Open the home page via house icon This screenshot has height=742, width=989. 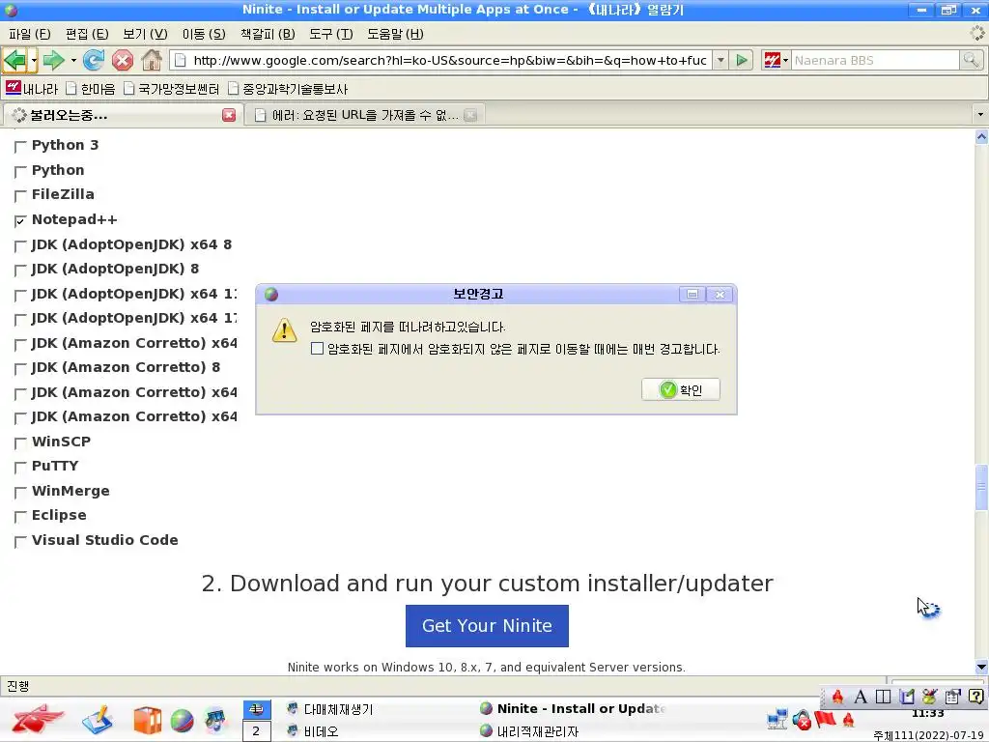coord(152,61)
